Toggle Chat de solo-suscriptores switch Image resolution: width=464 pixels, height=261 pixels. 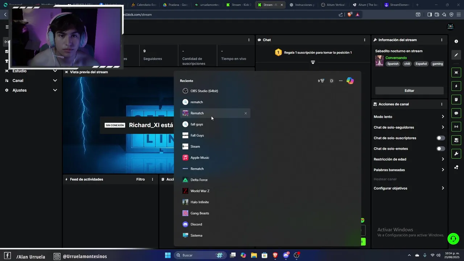[x=440, y=138]
